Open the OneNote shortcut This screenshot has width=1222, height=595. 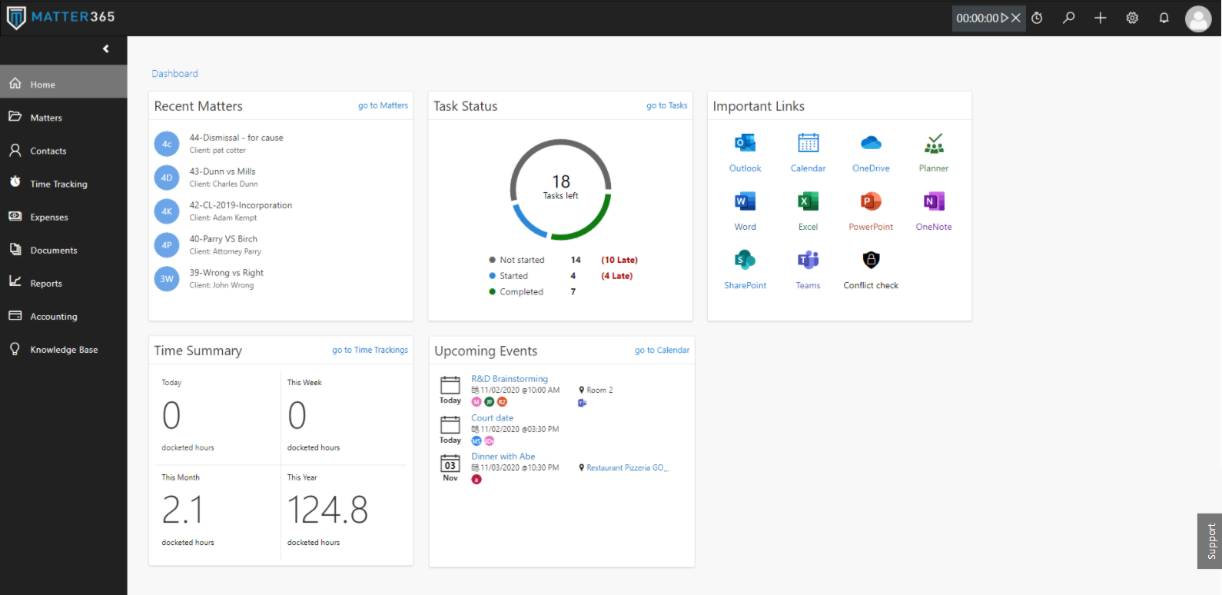934,201
